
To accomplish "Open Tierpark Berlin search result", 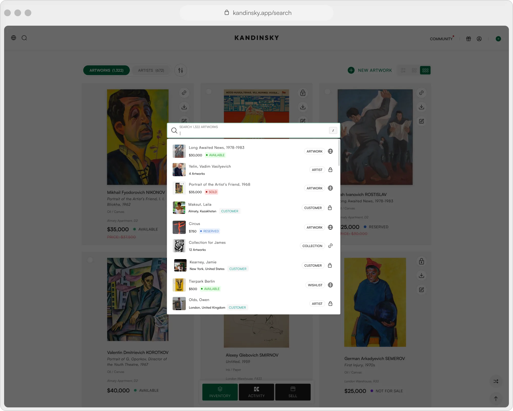I will (x=253, y=285).
